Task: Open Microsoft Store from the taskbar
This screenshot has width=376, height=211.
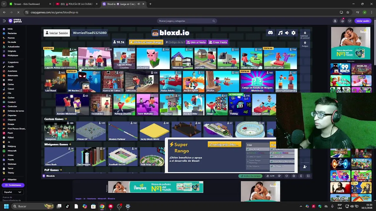Action: [93, 206]
